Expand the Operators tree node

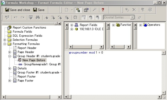point(140,25)
